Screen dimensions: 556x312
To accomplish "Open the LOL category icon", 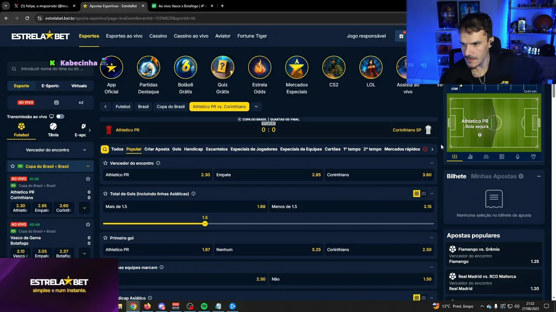I will [371, 67].
